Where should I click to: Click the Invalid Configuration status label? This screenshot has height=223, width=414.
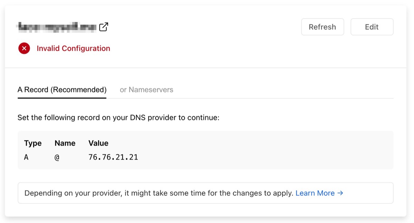pyautogui.click(x=73, y=48)
